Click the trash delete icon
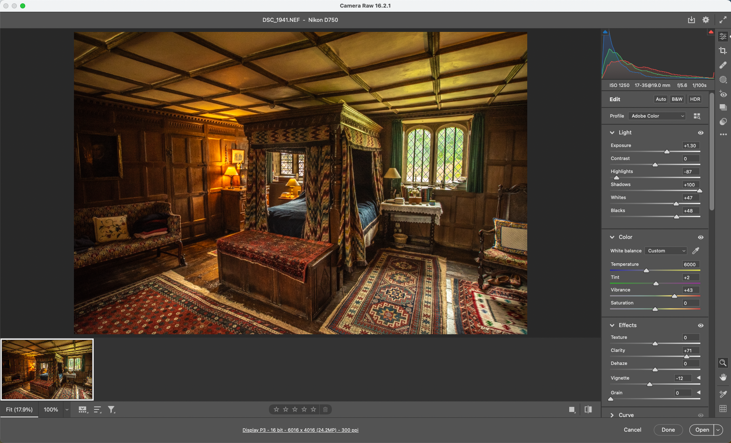 click(325, 409)
